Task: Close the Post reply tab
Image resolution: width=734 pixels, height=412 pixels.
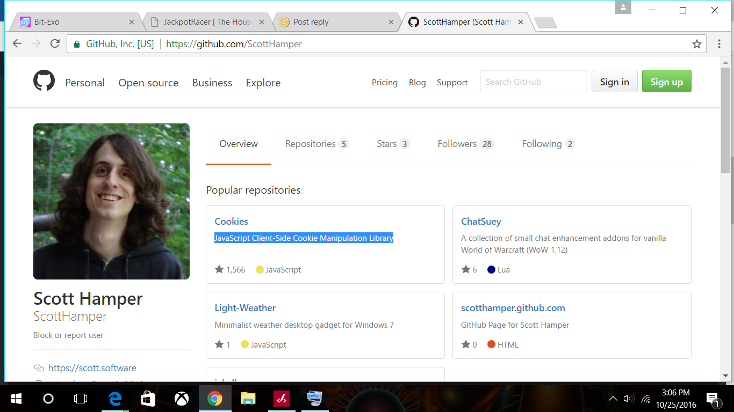Action: (x=392, y=22)
